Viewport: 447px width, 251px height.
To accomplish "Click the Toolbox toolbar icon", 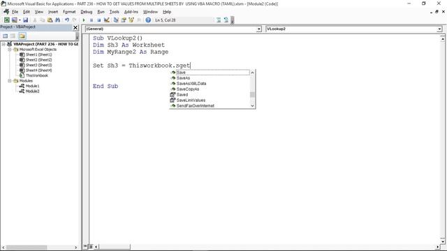I will coord(139,20).
